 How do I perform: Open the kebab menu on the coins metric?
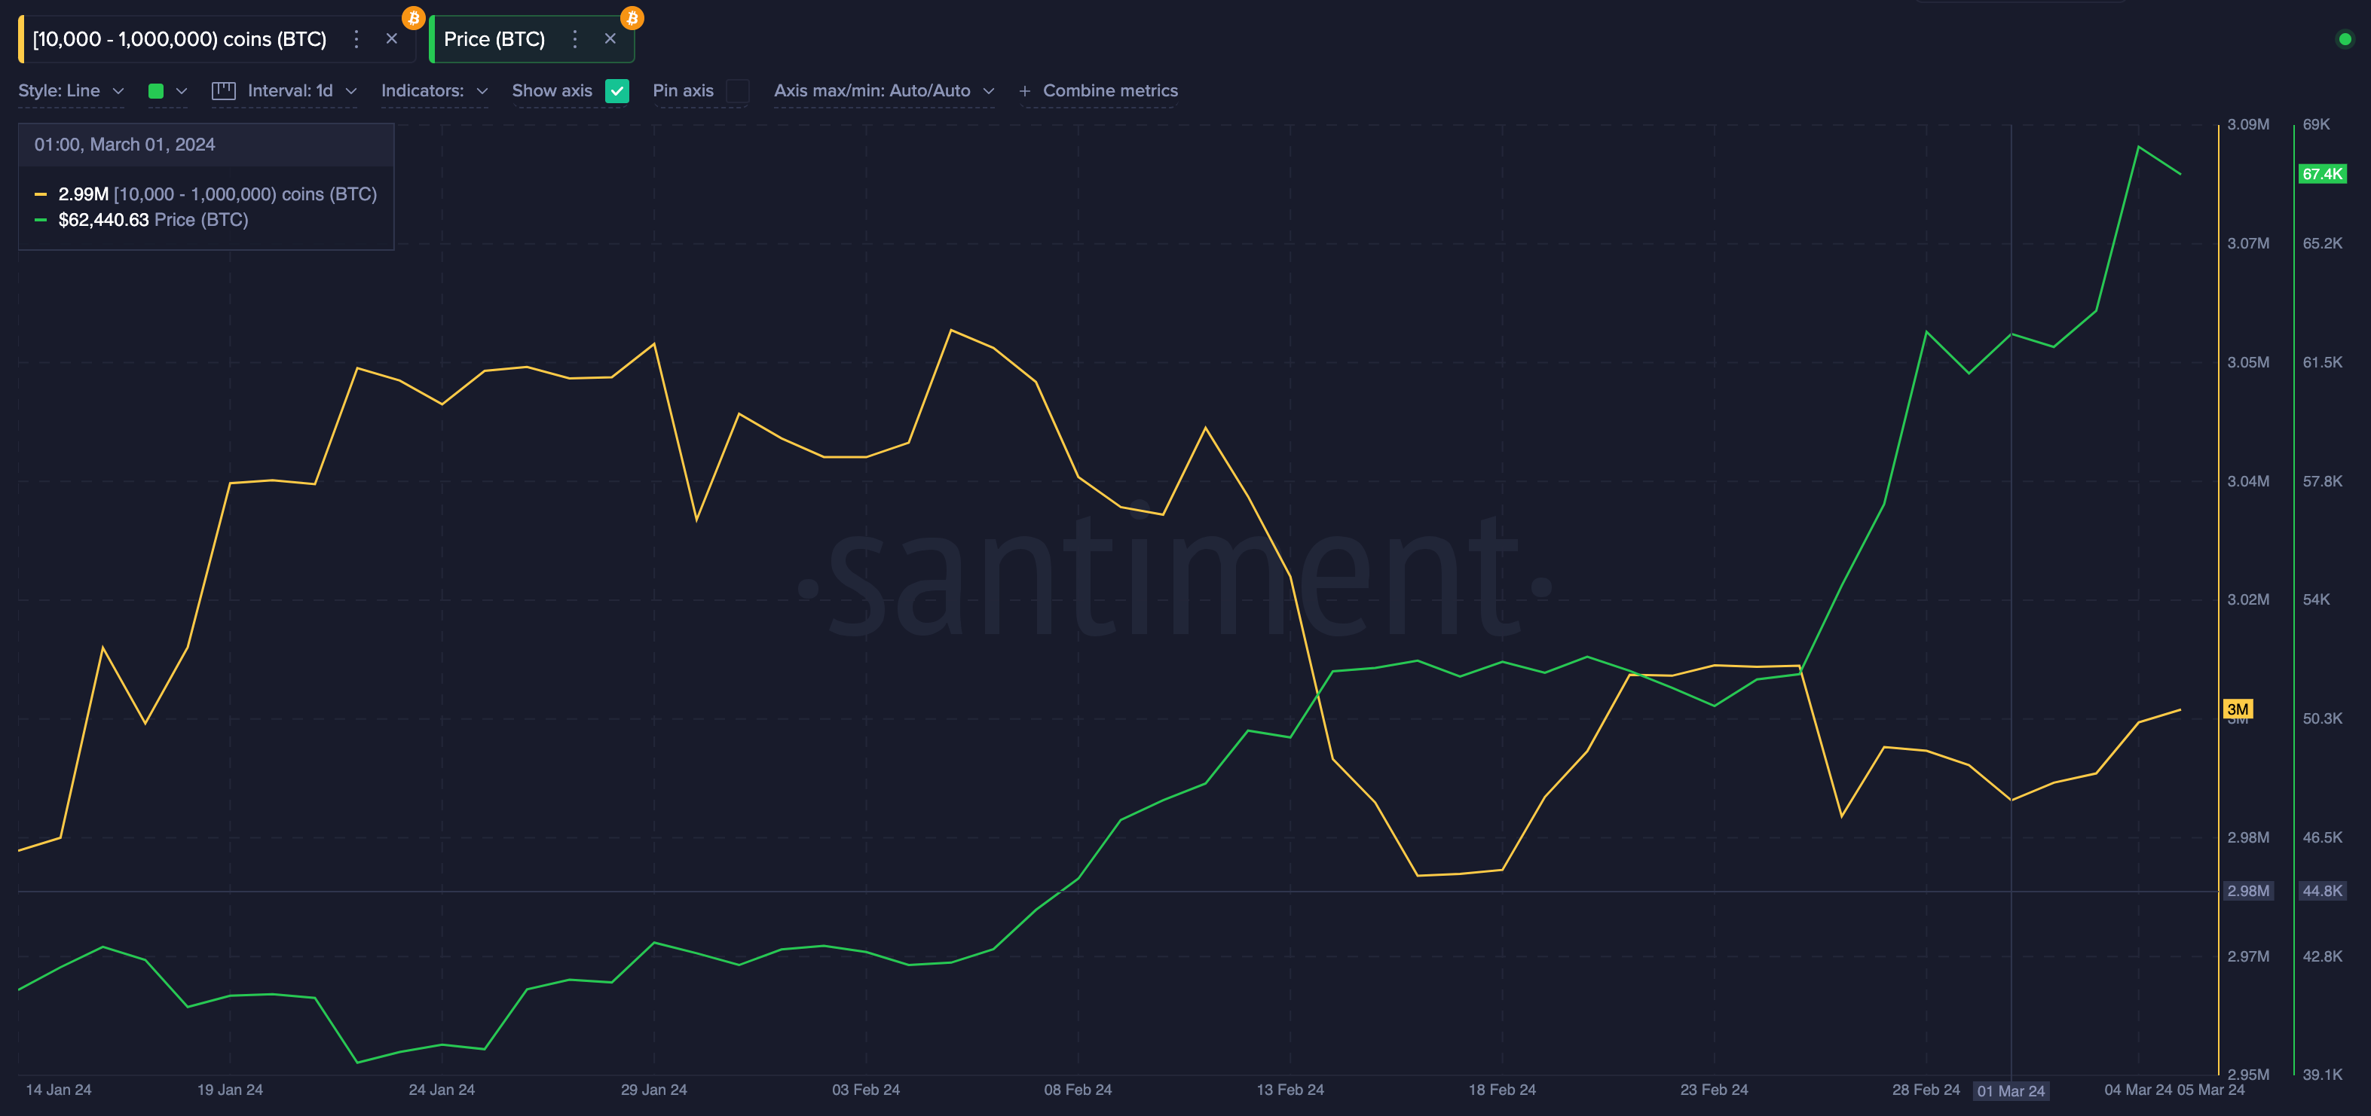point(356,38)
